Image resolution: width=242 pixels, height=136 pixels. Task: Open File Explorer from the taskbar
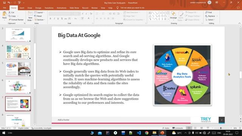tap(154, 133)
